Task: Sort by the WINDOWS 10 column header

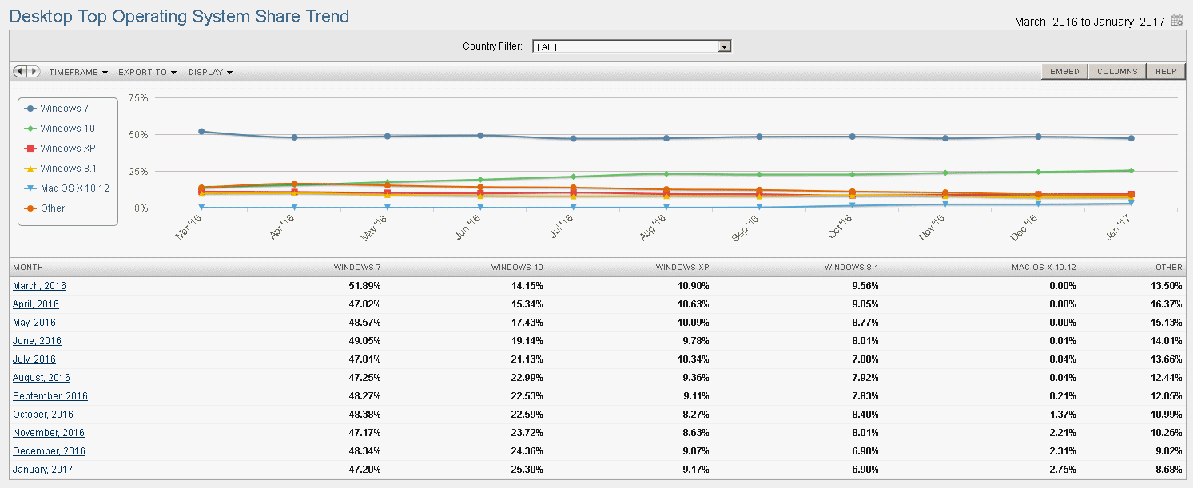Action: click(x=517, y=268)
